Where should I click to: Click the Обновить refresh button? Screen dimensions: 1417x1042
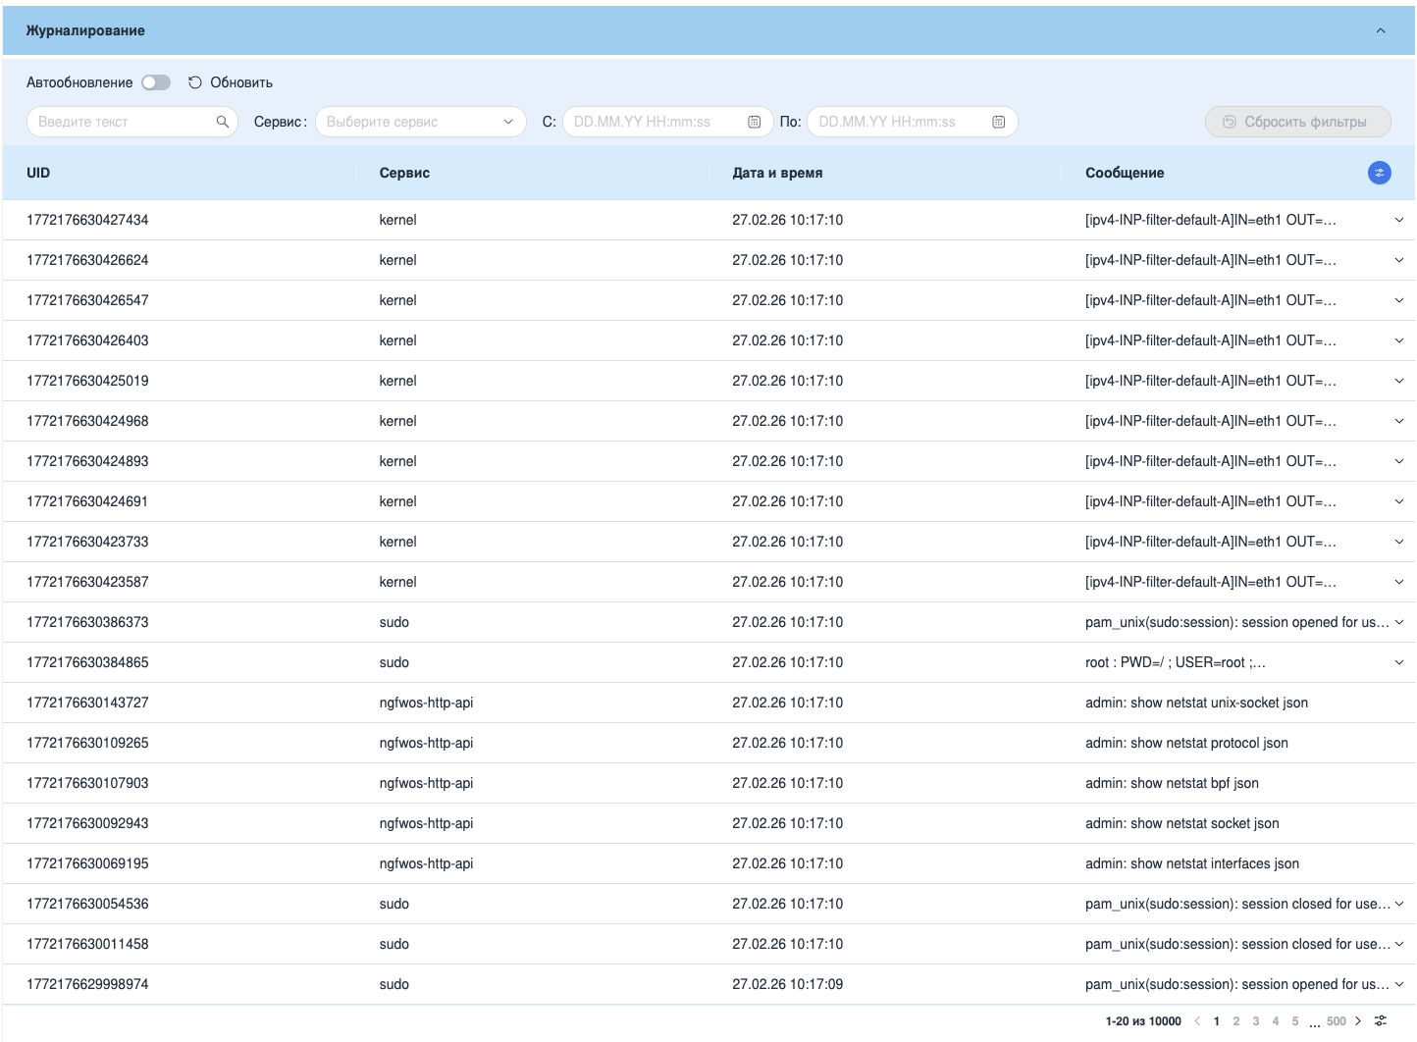pyautogui.click(x=231, y=82)
